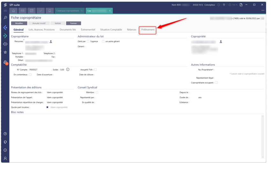Click the home icon in top toolbar
This screenshot has width=278, height=171.
coord(13,11)
